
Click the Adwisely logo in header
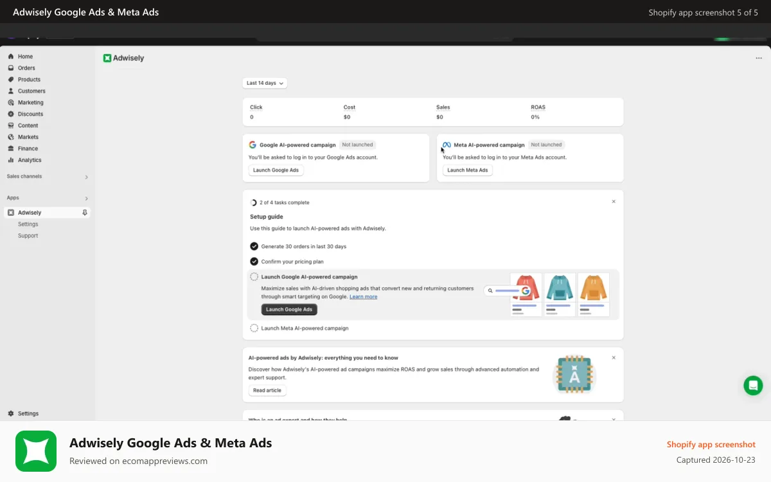tap(123, 58)
